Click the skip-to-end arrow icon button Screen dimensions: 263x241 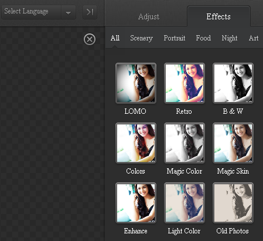[x=90, y=12]
